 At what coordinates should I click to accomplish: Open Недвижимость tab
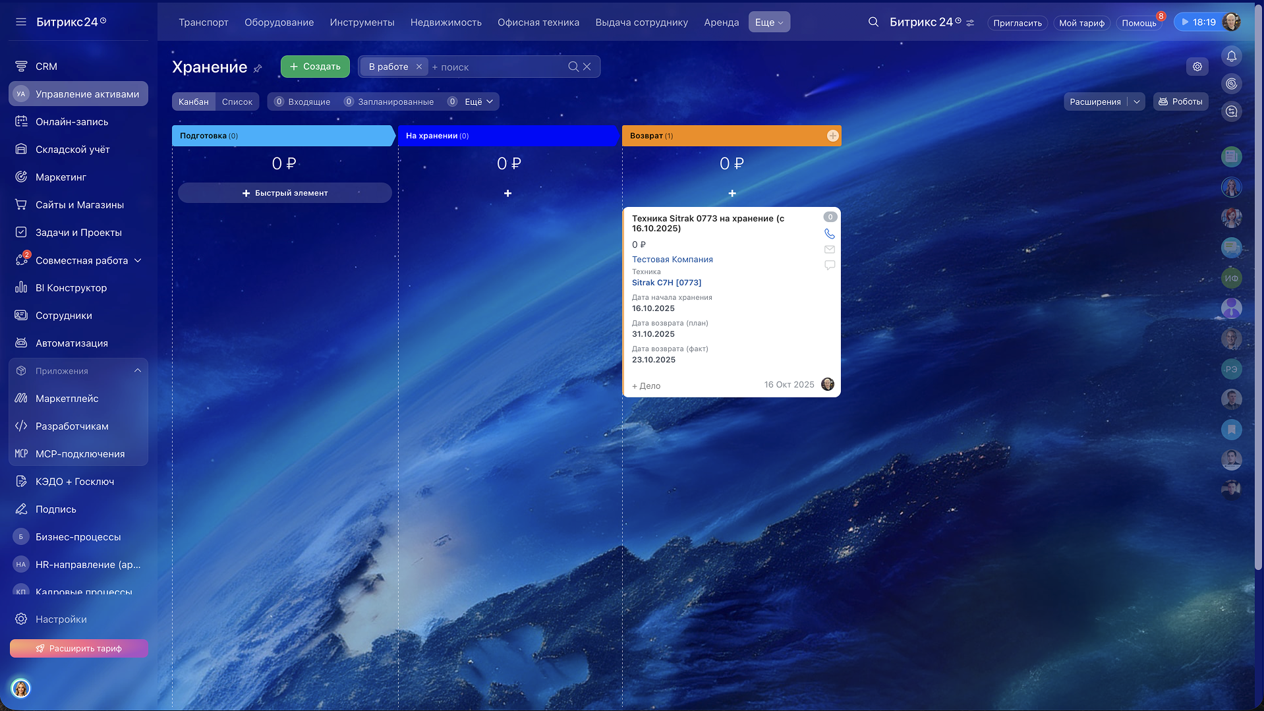[446, 22]
